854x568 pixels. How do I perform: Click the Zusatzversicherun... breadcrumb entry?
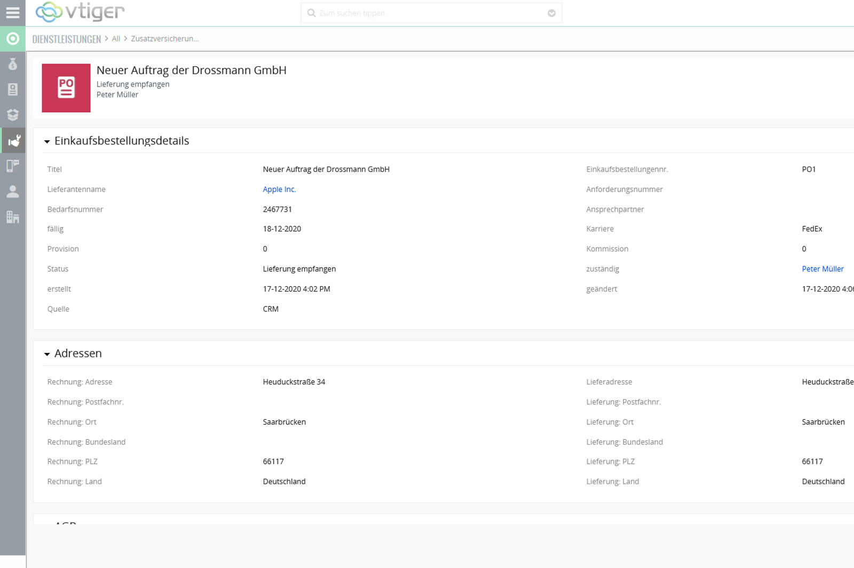click(x=164, y=39)
